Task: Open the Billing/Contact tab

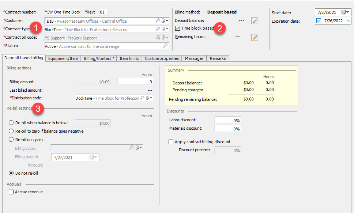Action: 99,58
